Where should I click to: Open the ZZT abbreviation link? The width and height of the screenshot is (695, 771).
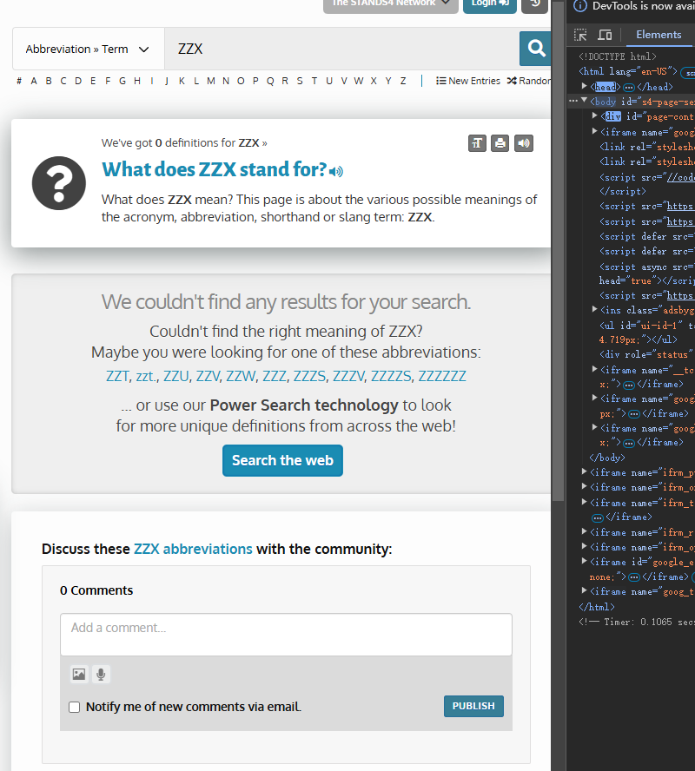point(117,376)
